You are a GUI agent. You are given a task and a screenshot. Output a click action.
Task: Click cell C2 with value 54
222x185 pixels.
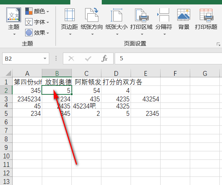tap(86, 90)
